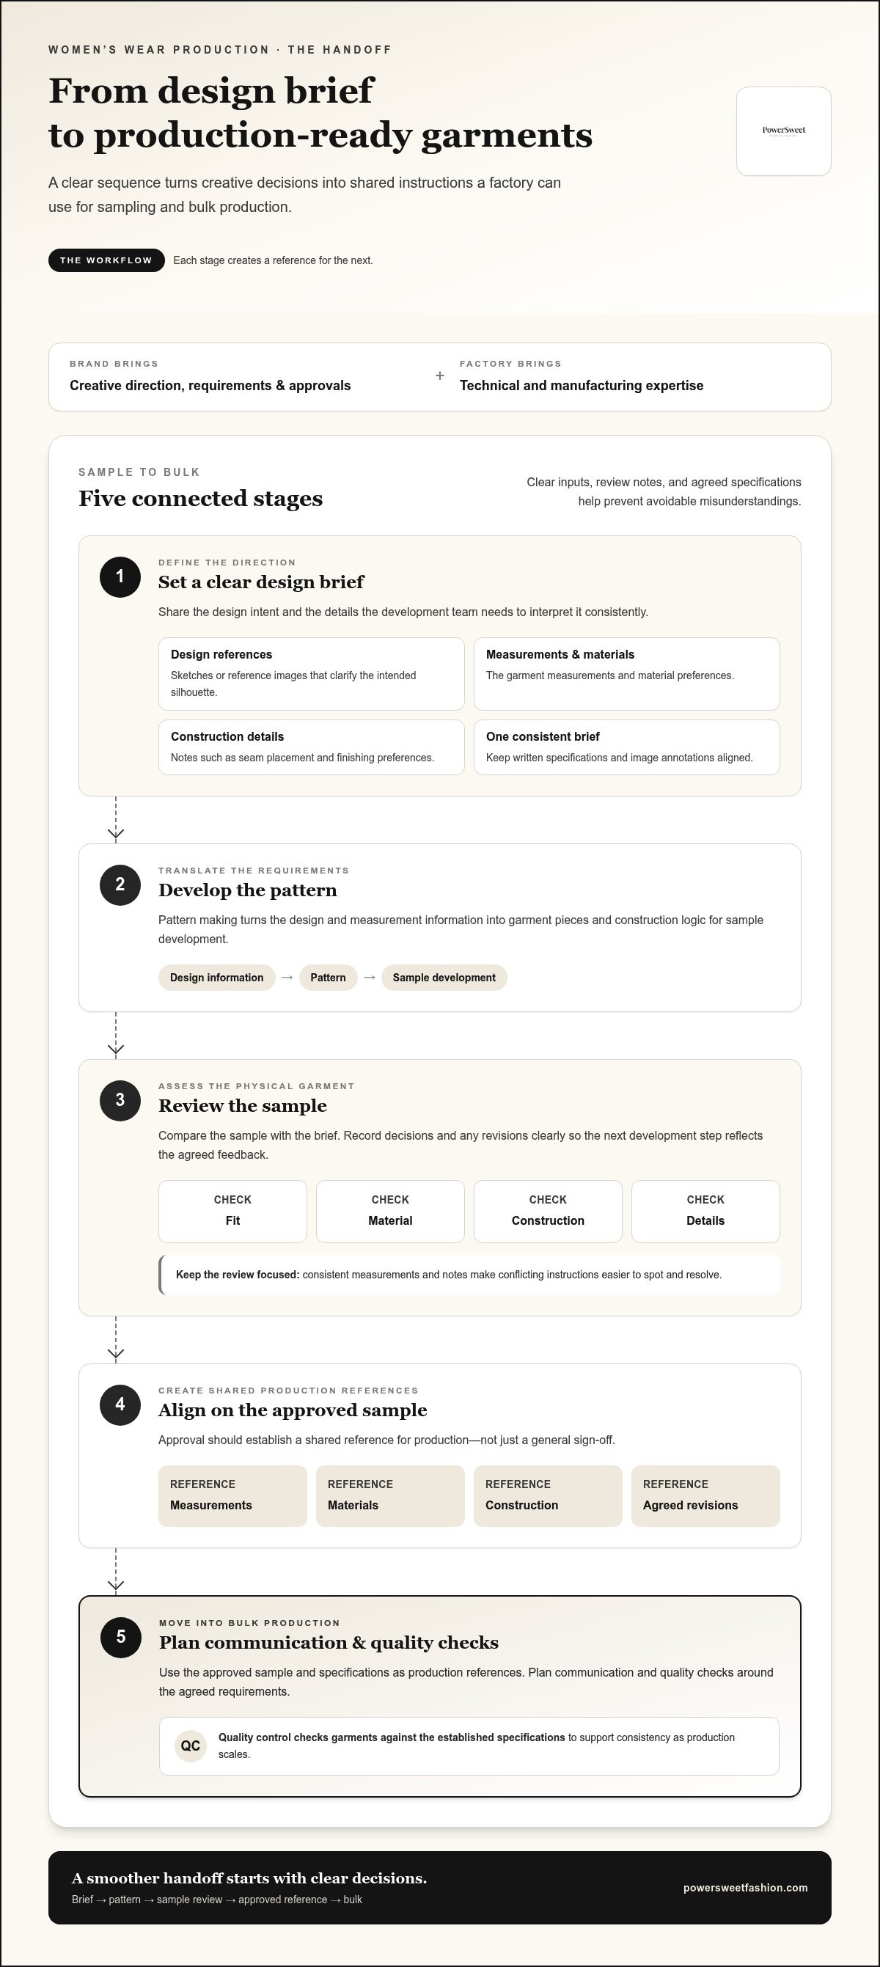
Task: Click the stage 4 number circle
Action: pos(120,1405)
